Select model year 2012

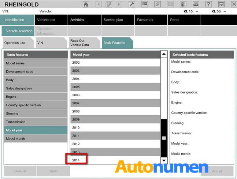click(115, 144)
